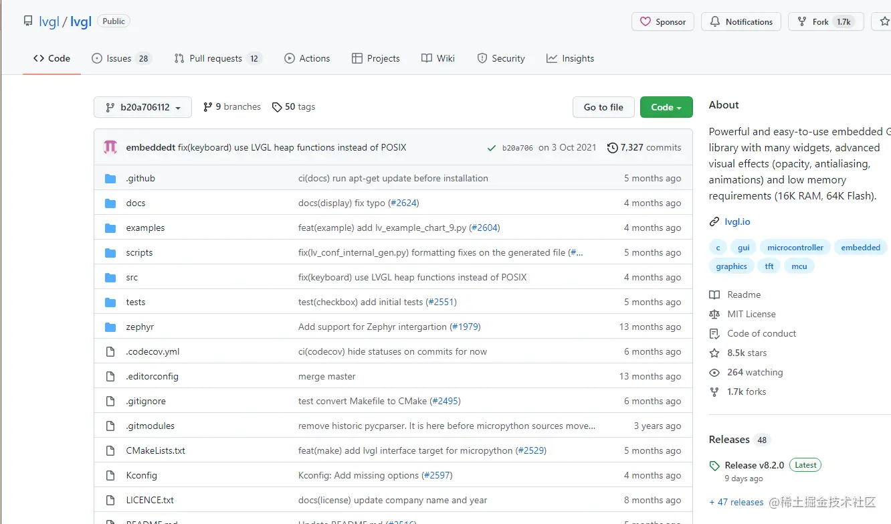Open pull request #1979 link
Image resolution: width=891 pixels, height=524 pixels.
point(465,327)
